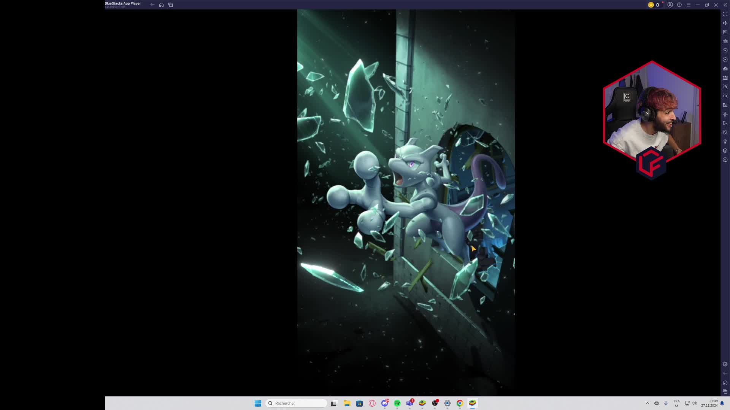
Task: Go back using BlueStacks top-bar arrow
Action: click(152, 5)
